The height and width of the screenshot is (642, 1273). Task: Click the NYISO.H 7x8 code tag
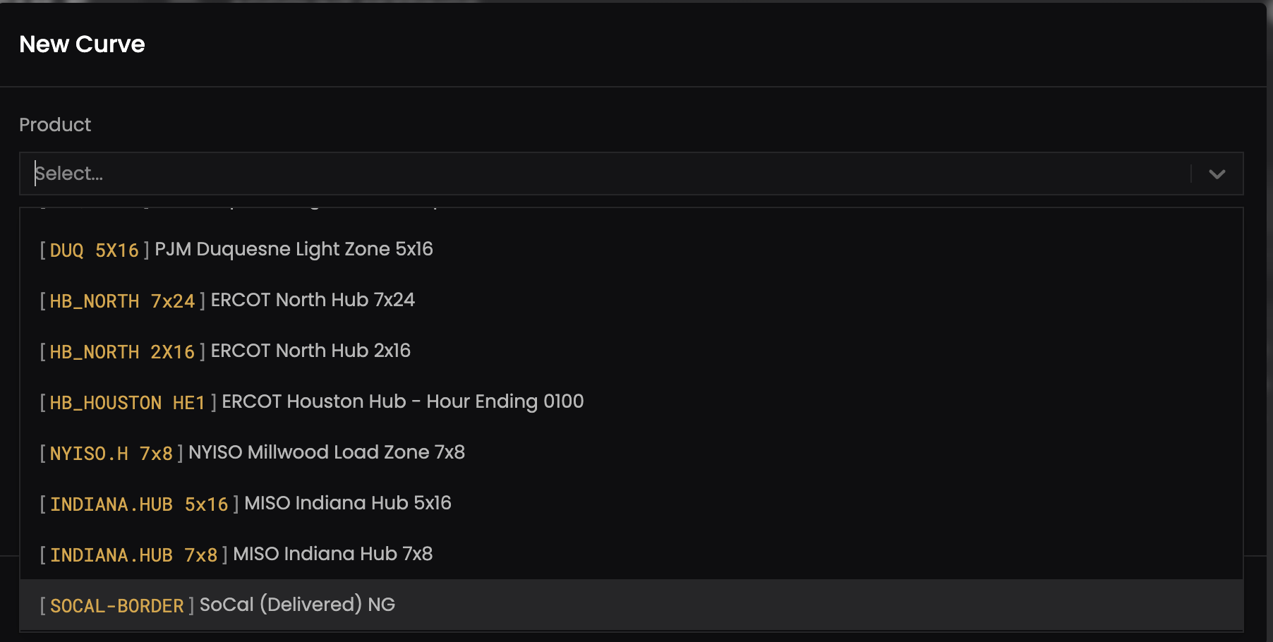(111, 454)
